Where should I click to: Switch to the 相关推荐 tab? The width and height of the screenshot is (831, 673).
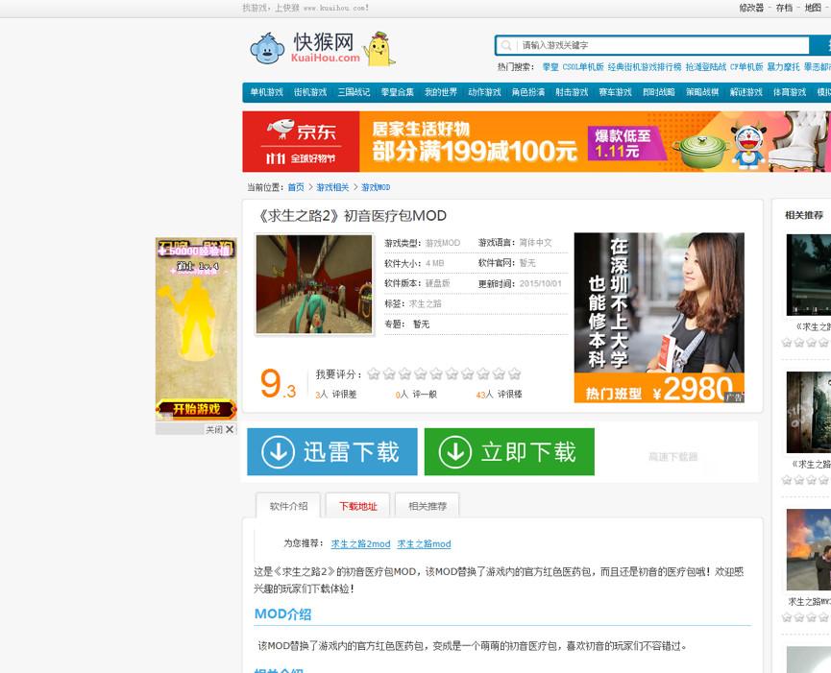[428, 506]
